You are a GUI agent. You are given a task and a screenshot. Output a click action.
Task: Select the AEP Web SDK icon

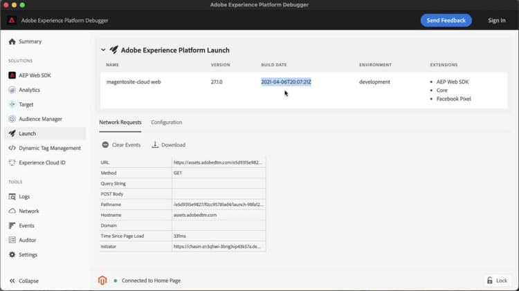click(x=12, y=75)
